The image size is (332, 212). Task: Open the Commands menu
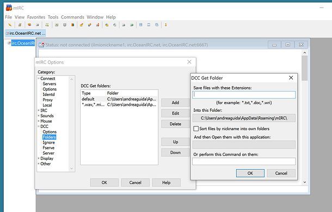[72, 17]
